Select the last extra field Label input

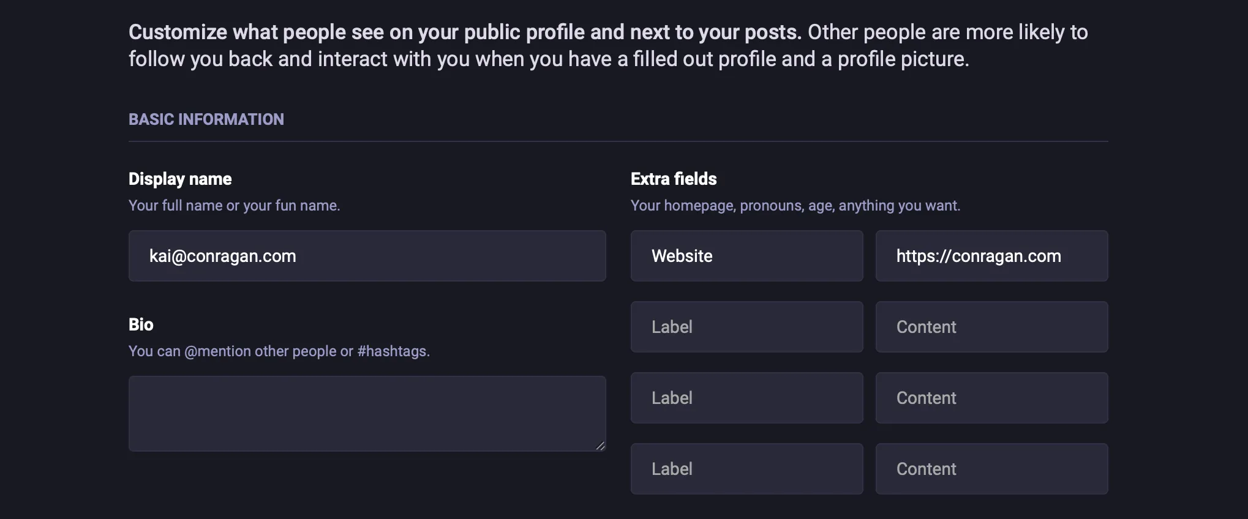(x=746, y=469)
